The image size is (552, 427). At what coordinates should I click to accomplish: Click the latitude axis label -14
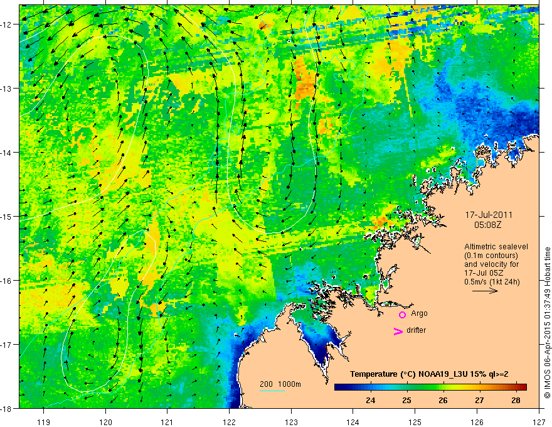[6, 153]
